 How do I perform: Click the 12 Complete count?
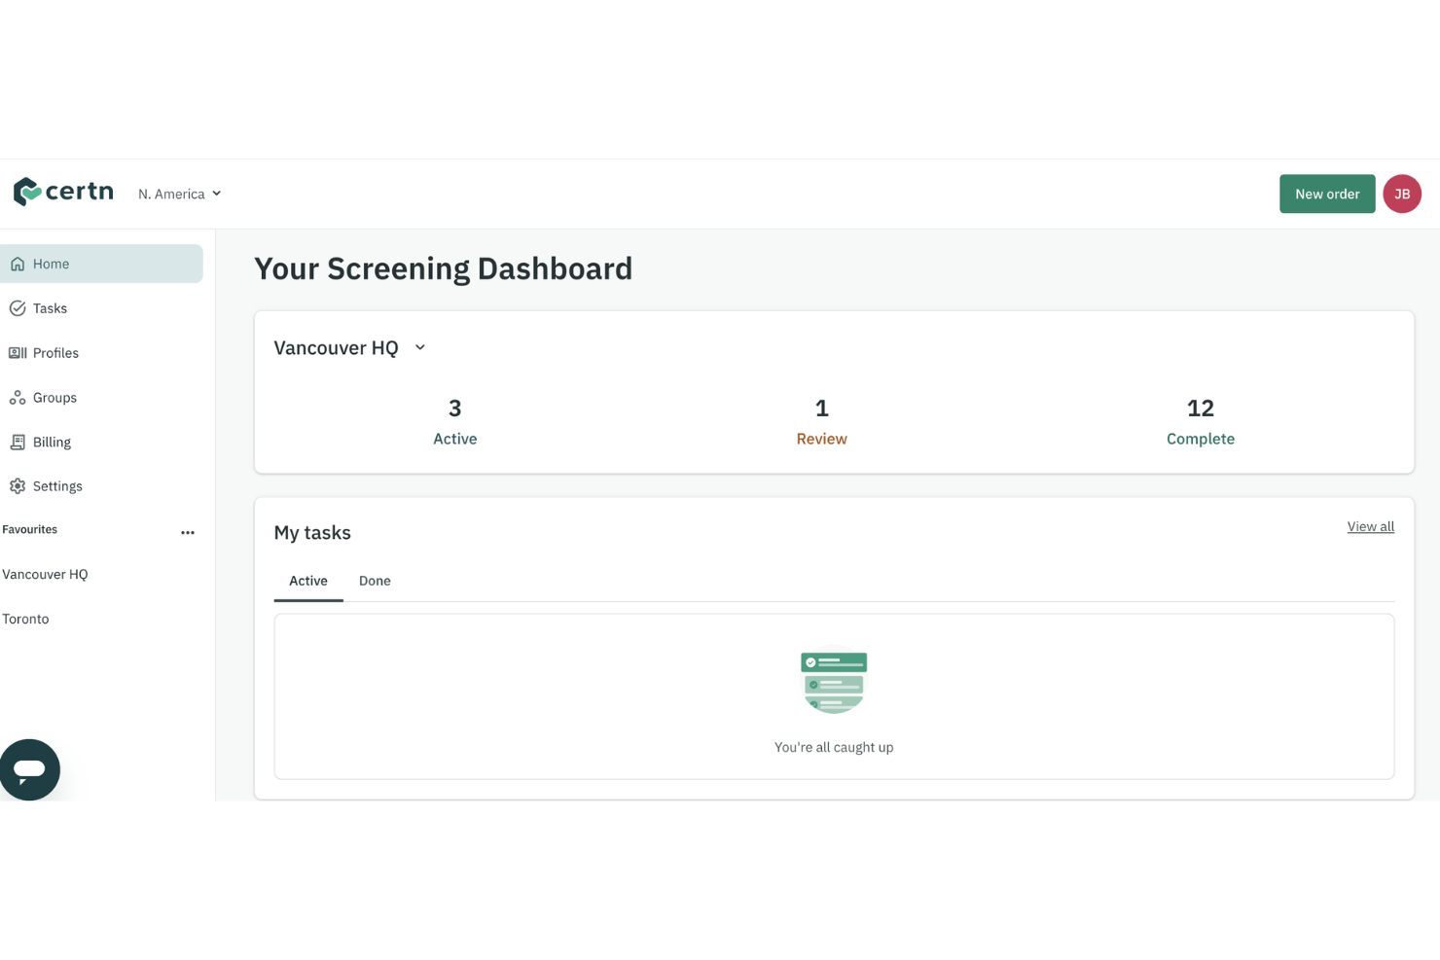click(1201, 421)
